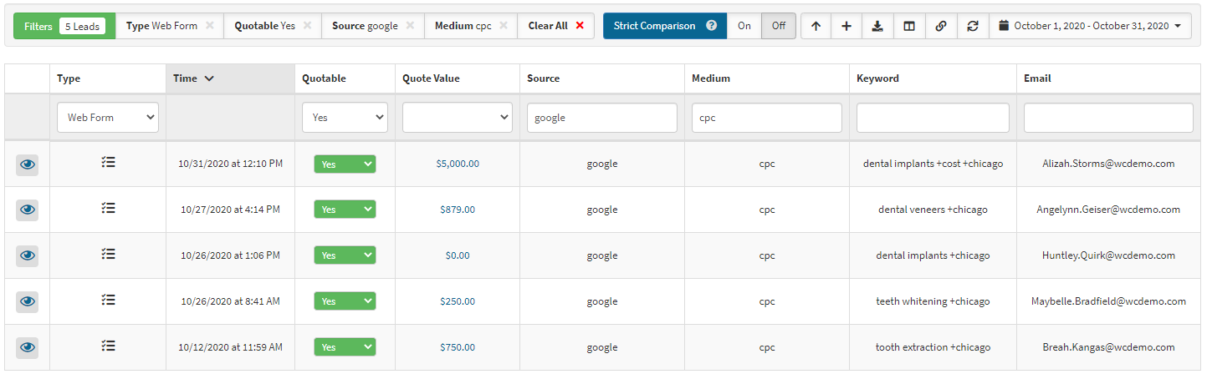Open the date range picker October 2020

(1091, 26)
